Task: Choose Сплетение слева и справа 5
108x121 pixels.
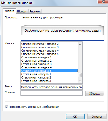Action: tap(49, 54)
